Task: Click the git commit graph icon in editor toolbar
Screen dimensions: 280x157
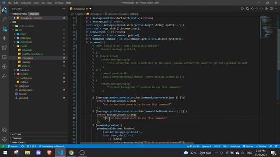Action: [x=252, y=9]
